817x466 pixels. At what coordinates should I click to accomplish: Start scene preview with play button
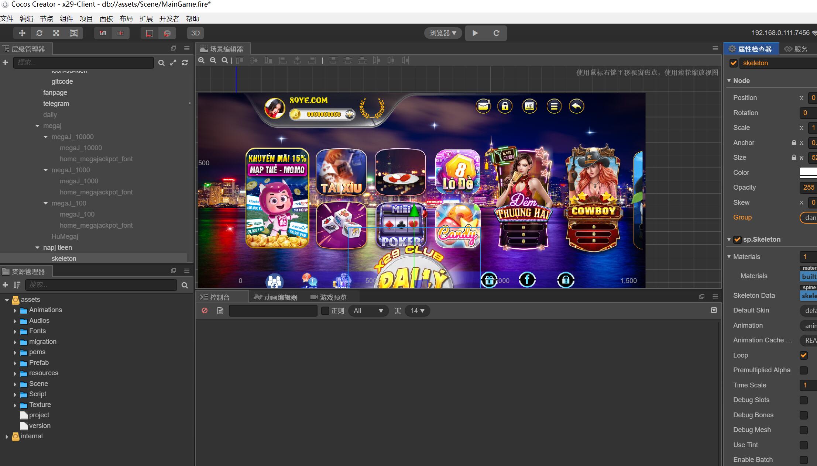[x=475, y=33]
